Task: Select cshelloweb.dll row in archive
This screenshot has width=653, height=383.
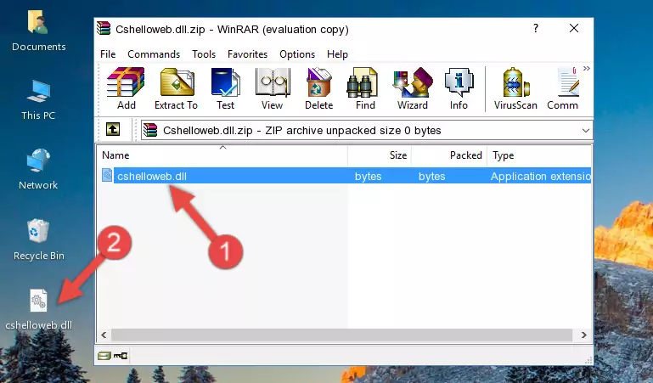Action: tap(346, 176)
